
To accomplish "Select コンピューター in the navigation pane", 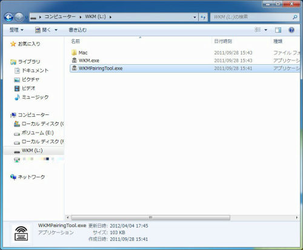I will [x=33, y=115].
